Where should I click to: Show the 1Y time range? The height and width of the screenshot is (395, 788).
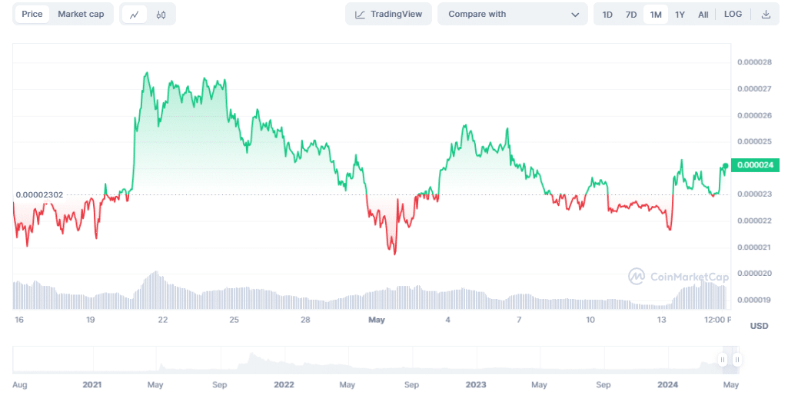click(x=680, y=15)
